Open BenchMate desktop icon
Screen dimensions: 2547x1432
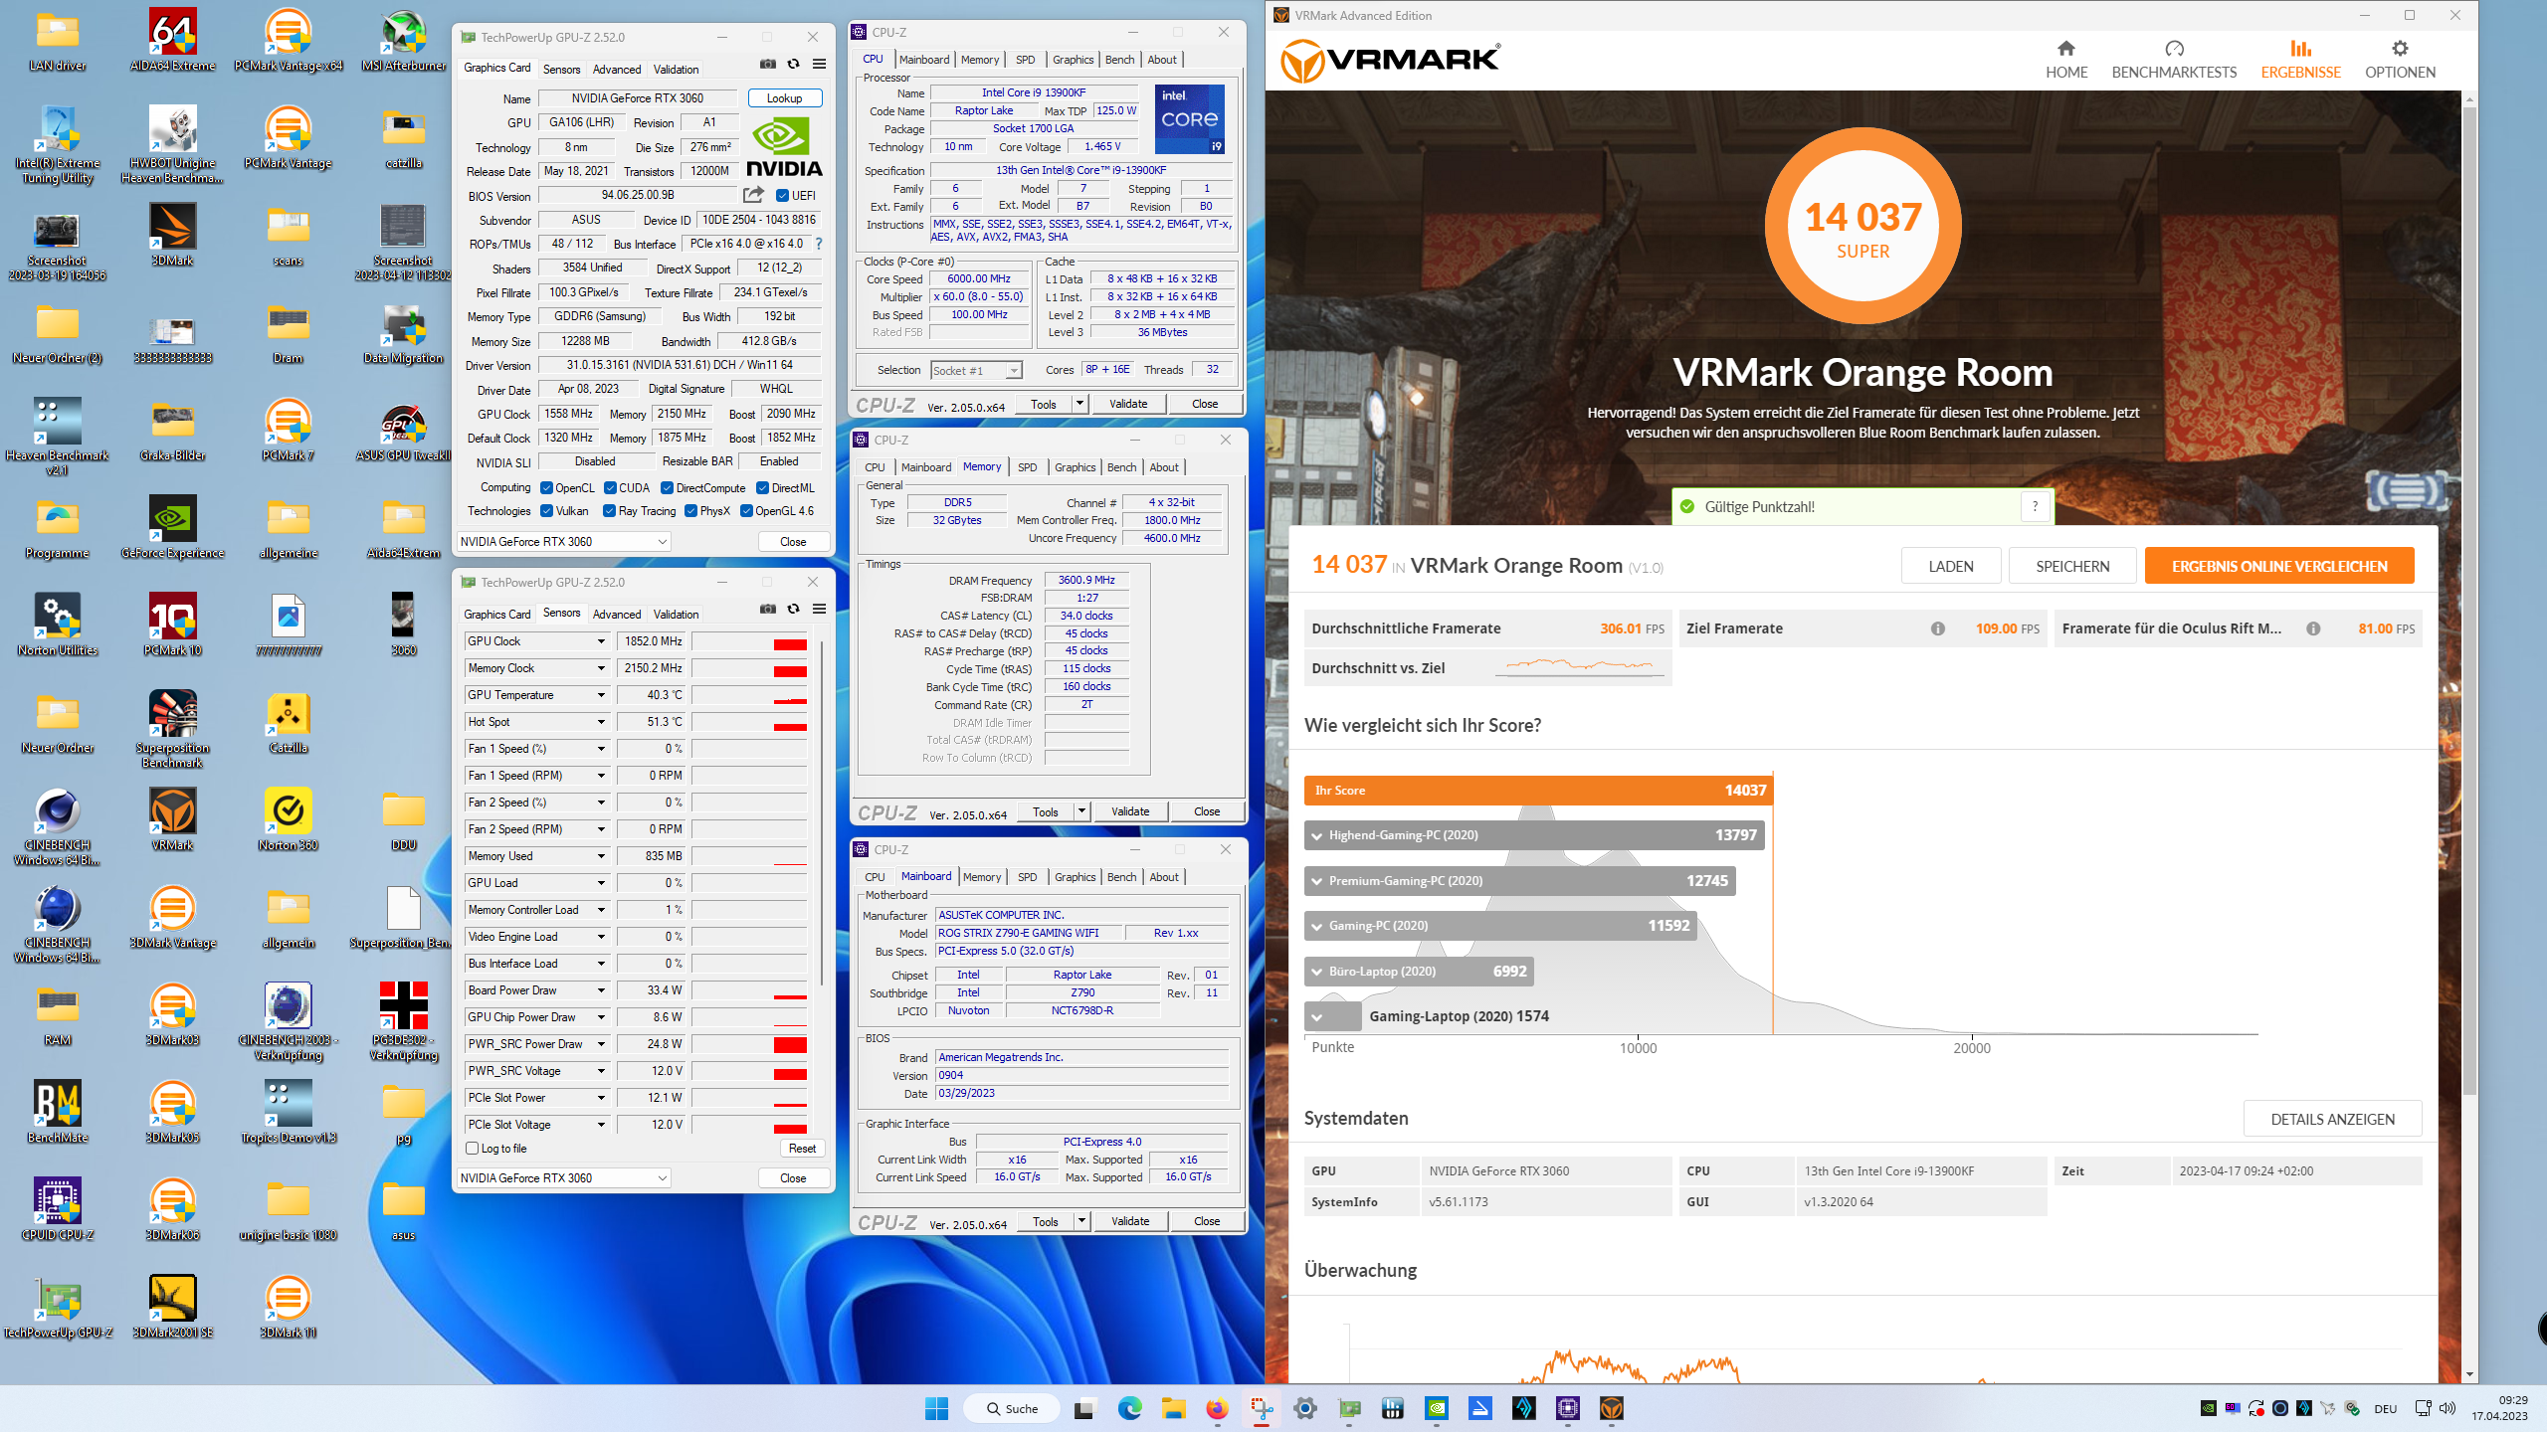(58, 1113)
